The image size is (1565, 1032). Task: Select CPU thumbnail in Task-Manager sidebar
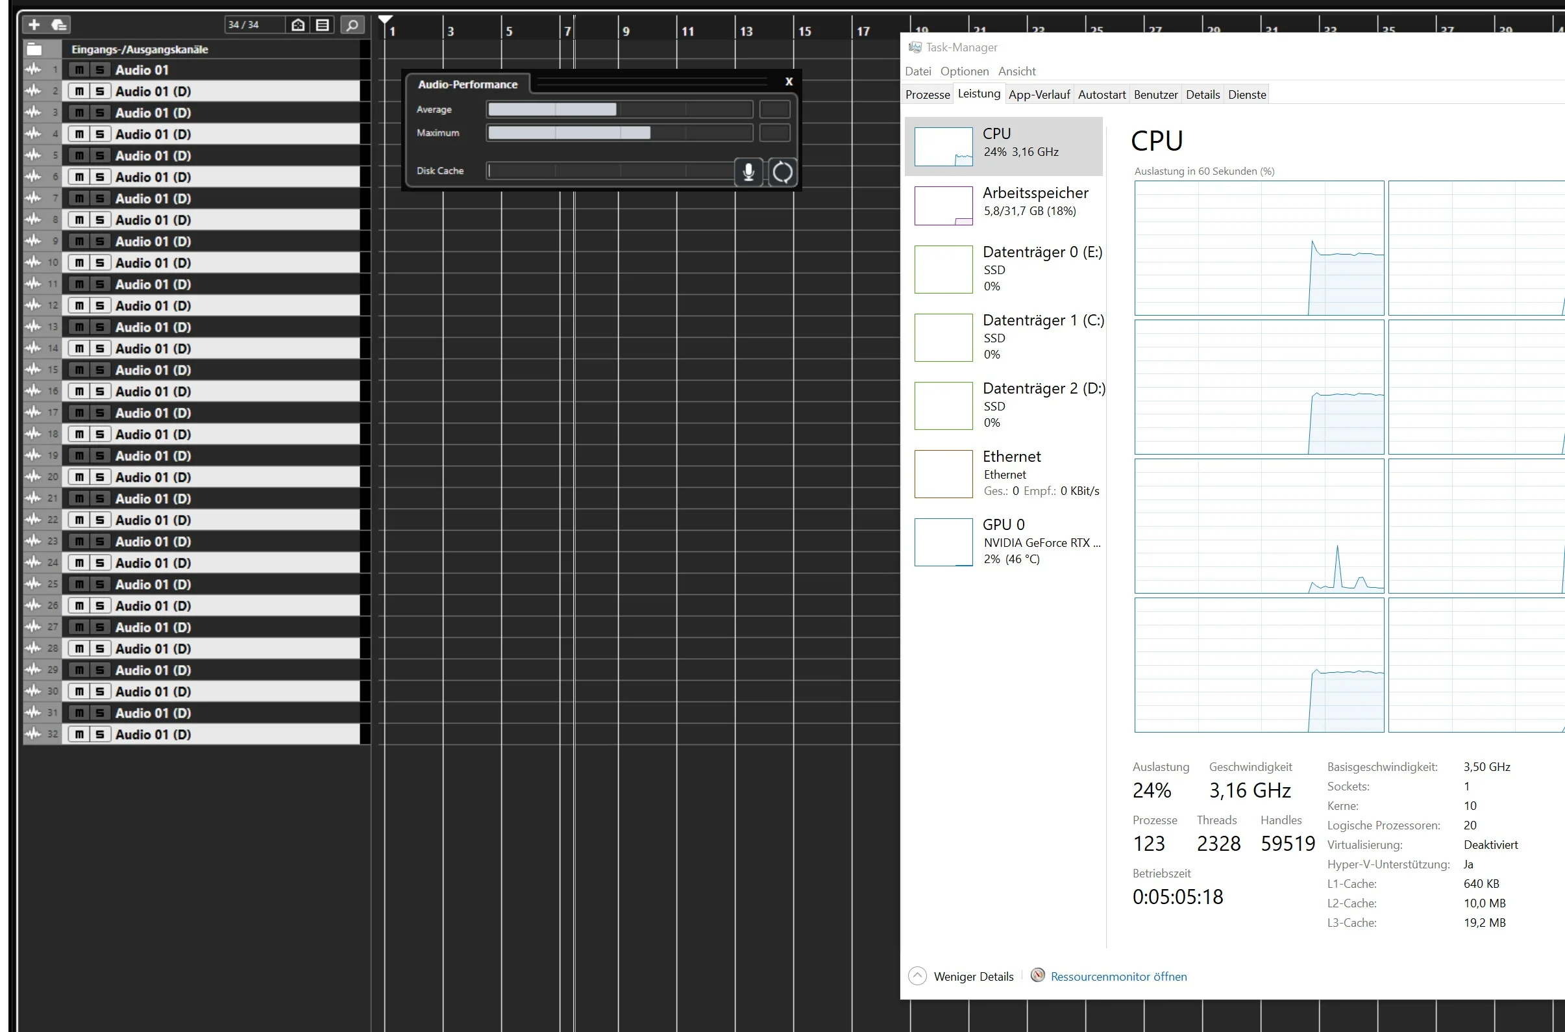(x=943, y=147)
